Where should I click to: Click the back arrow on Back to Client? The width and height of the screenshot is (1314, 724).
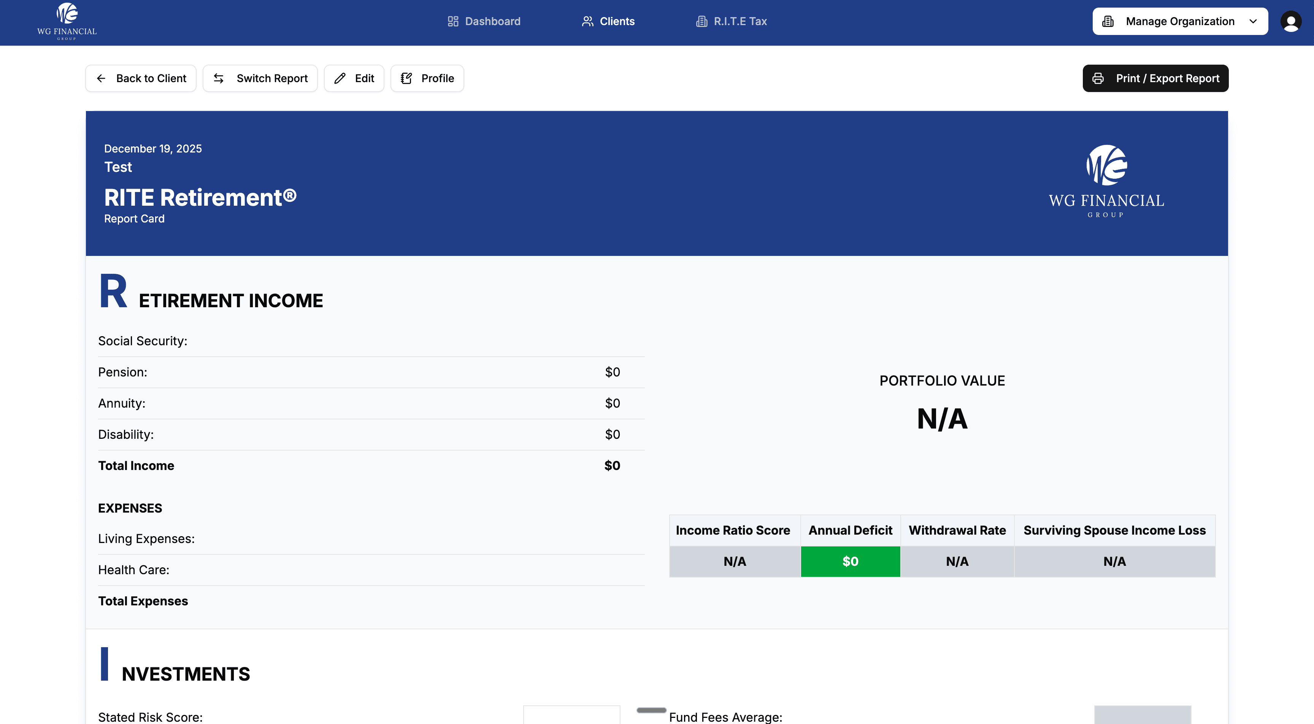(x=101, y=78)
